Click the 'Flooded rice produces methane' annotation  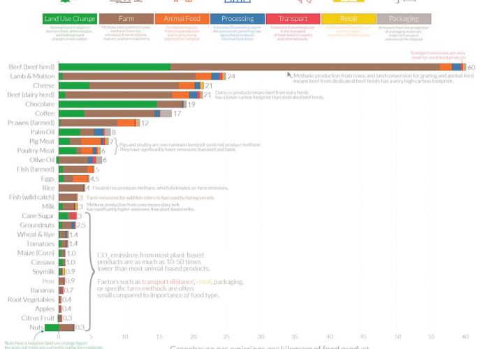pyautogui.click(x=160, y=188)
